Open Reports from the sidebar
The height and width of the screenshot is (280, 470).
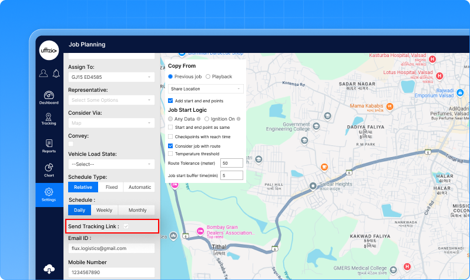49,145
